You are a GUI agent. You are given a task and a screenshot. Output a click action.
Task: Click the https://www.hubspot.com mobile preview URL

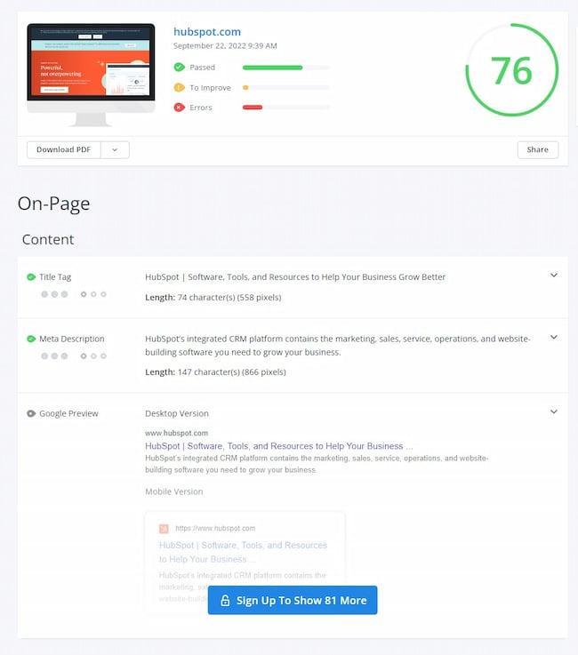(x=215, y=529)
